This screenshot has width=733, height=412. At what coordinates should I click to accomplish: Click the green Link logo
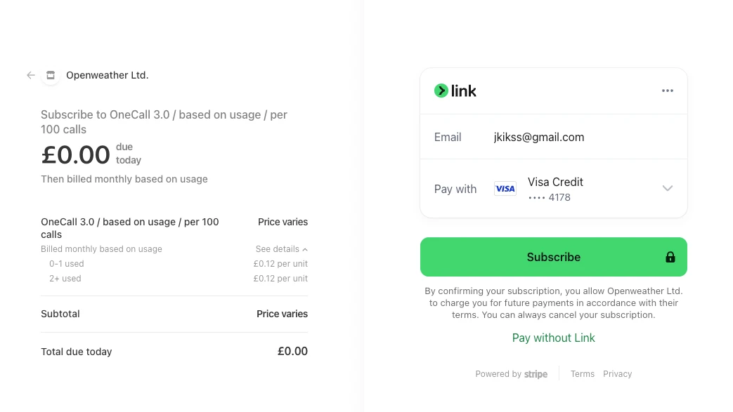(x=455, y=91)
